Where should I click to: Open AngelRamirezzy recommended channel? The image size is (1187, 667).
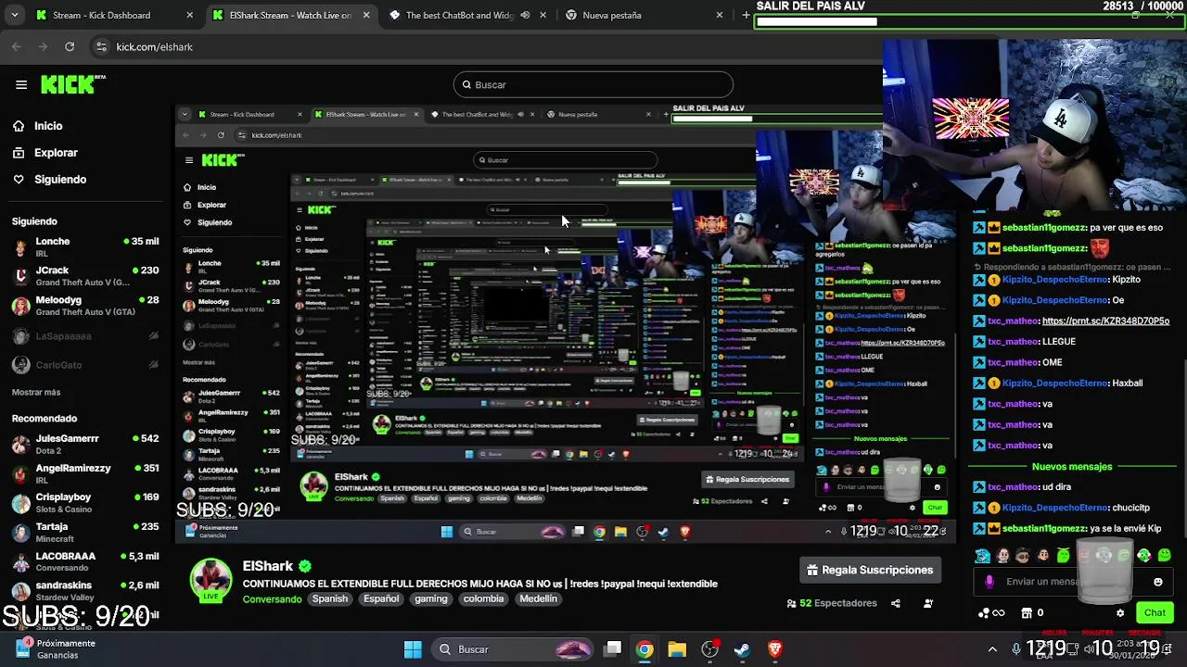click(x=85, y=473)
